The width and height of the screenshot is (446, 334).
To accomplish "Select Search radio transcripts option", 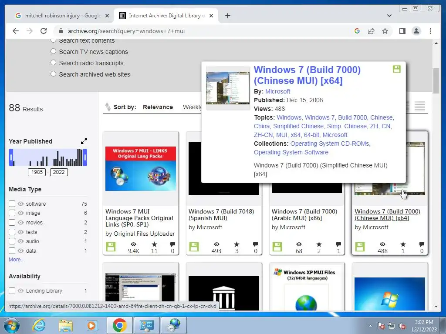I will (x=53, y=63).
